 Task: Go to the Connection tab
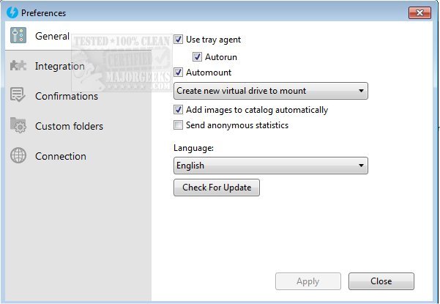click(x=60, y=156)
